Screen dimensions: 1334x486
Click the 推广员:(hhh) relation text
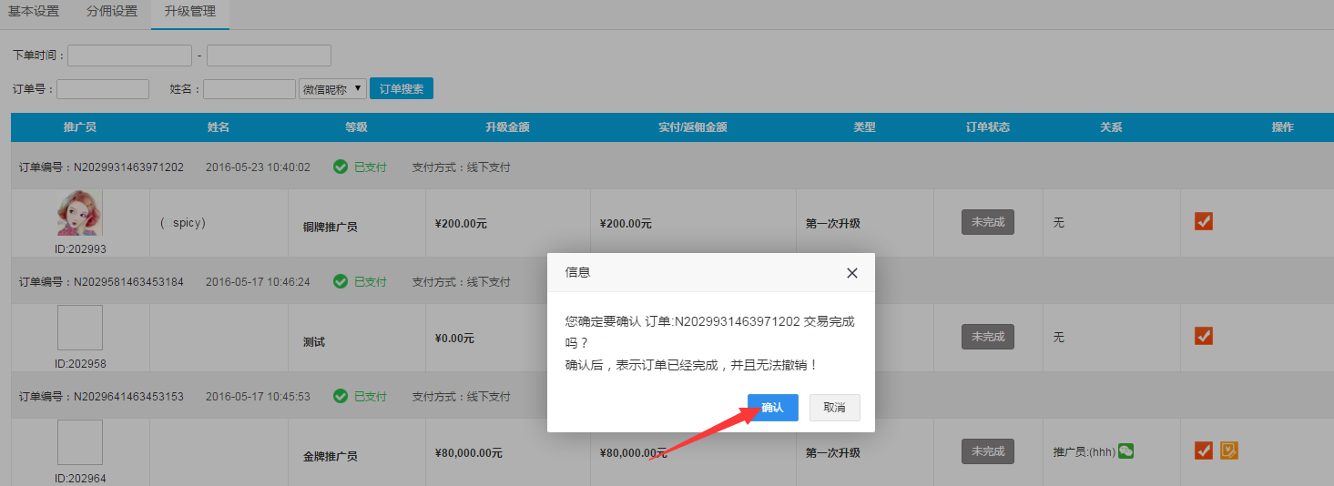(1085, 451)
